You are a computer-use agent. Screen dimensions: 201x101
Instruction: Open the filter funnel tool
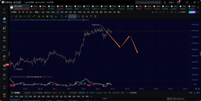point(91,16)
